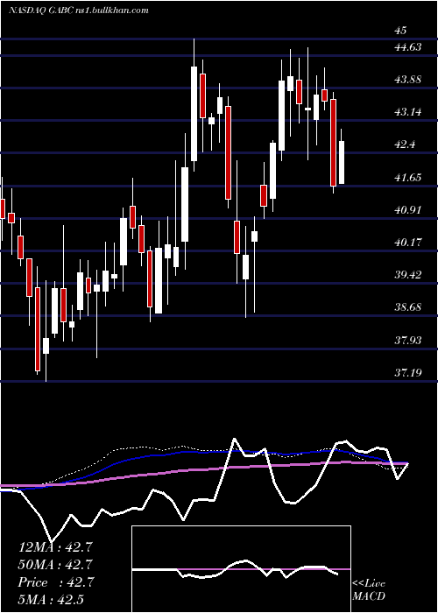
Task: Click the 12MA : 42.7 readout
Action: [x=55, y=546]
